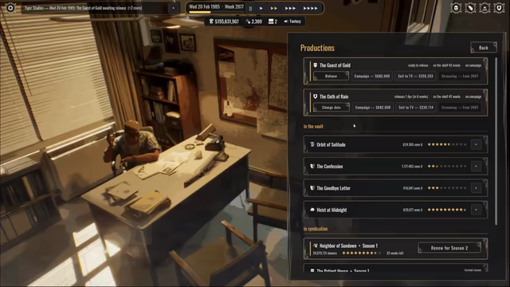Click the studio cash balance indicator

point(224,22)
